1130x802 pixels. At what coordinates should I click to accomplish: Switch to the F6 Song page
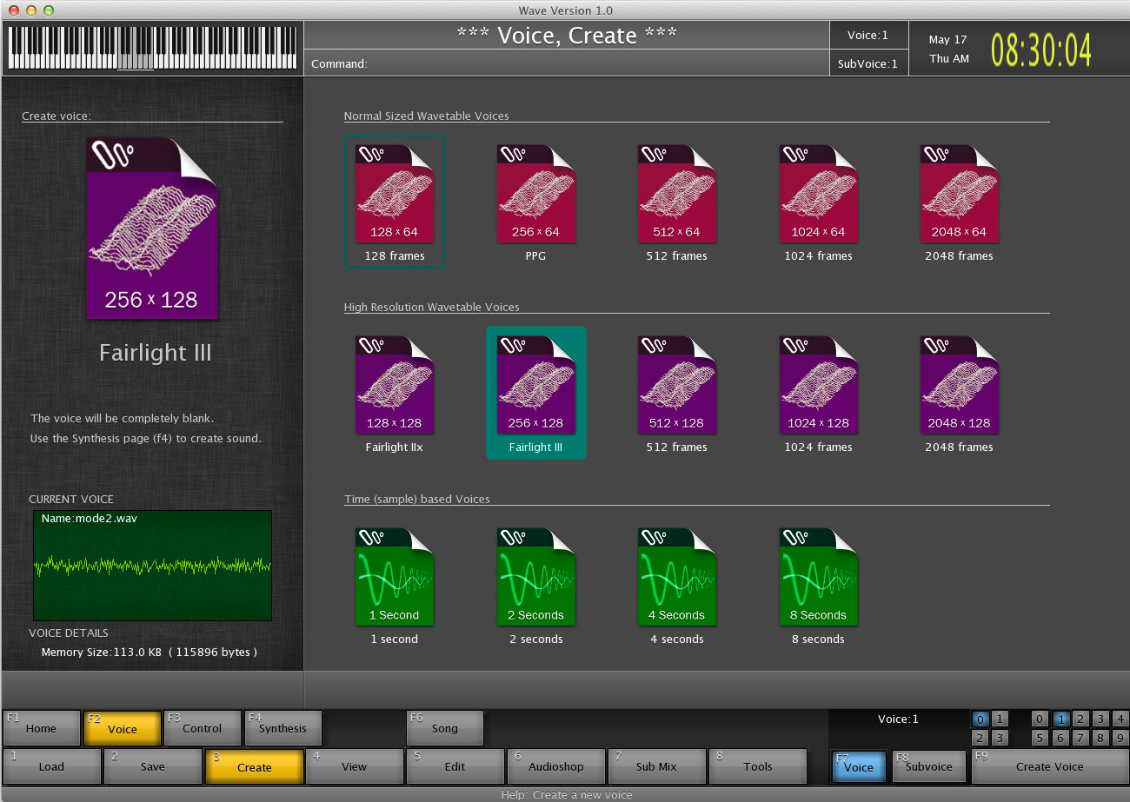(445, 728)
